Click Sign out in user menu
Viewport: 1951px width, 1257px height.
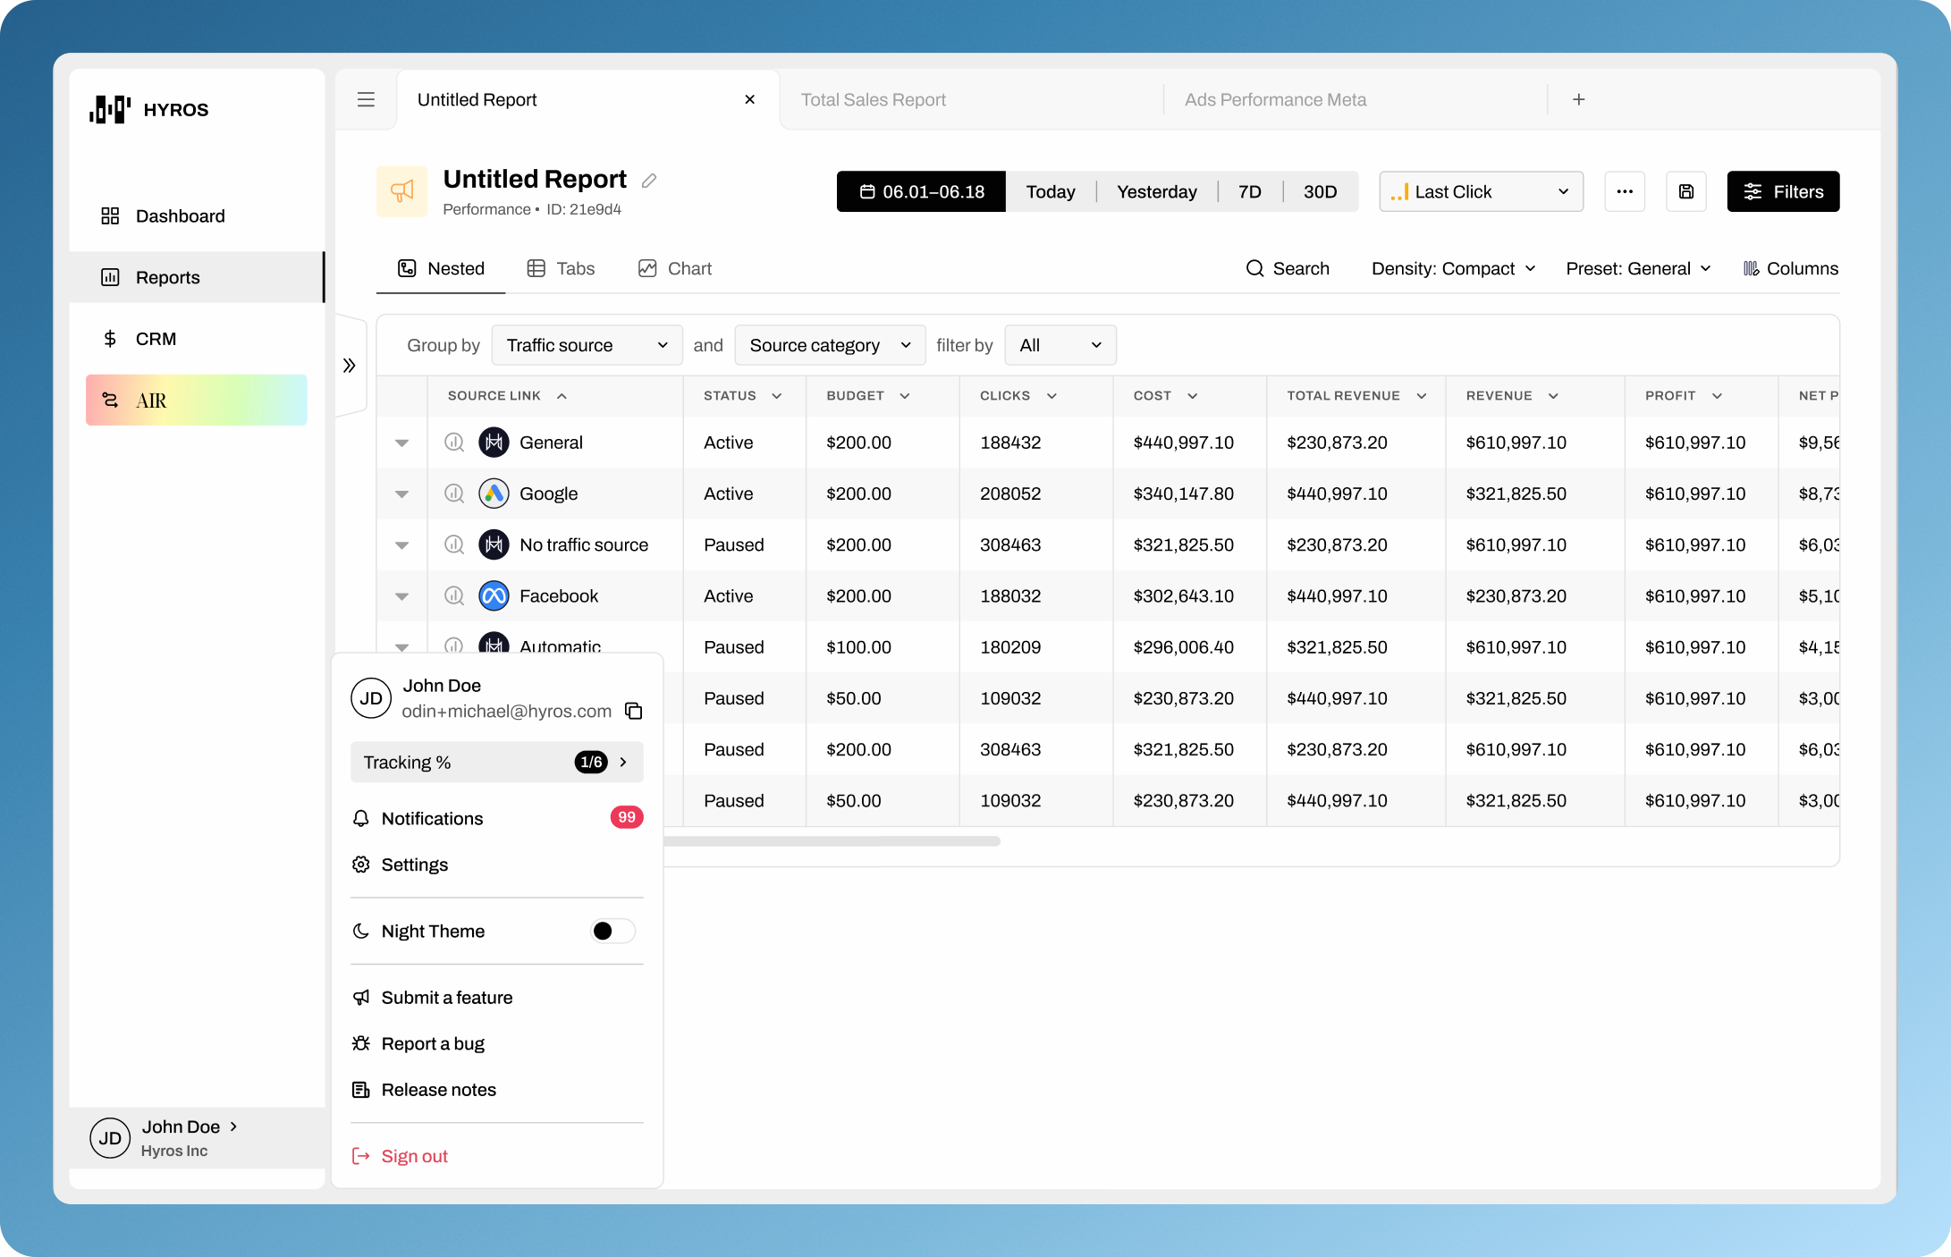413,1156
